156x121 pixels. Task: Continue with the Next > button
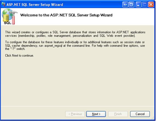96,114
